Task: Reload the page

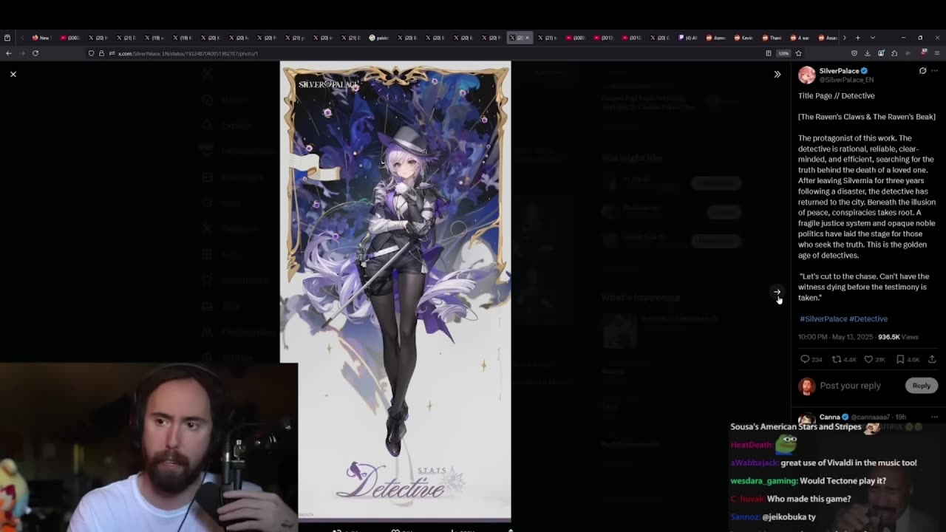Action: (x=35, y=53)
